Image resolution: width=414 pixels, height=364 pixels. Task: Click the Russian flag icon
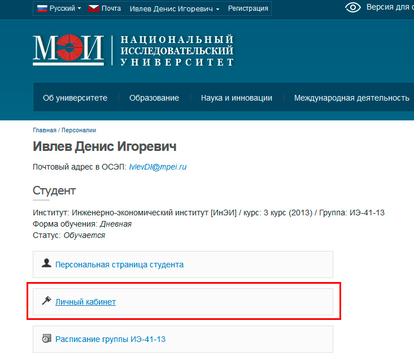click(x=42, y=8)
